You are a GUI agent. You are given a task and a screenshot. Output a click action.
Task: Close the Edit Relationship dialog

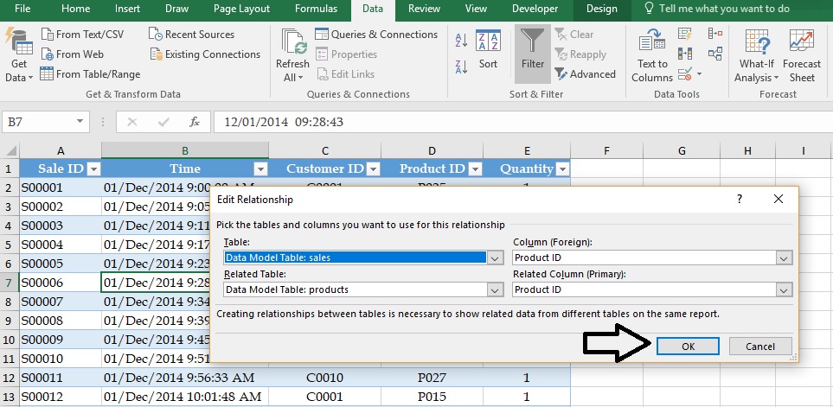[x=779, y=200]
